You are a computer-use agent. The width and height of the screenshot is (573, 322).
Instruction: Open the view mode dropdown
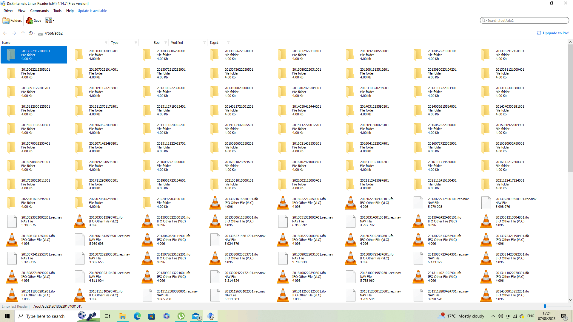pyautogui.click(x=54, y=21)
